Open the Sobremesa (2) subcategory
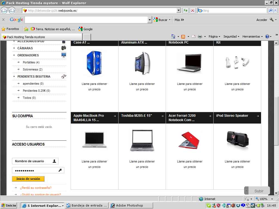Viewport: 279px width, 209px height. 33,69
